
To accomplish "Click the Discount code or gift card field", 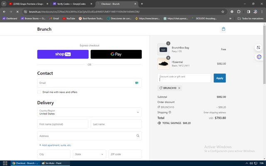I will 184,78.
